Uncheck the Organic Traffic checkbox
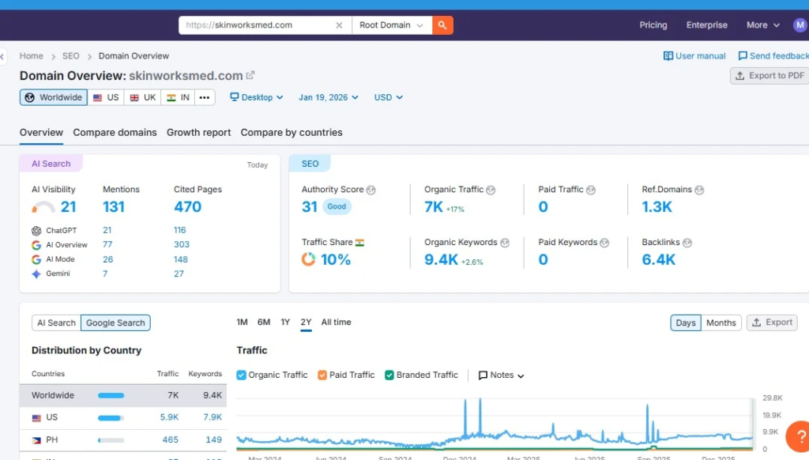809x460 pixels. [x=242, y=375]
